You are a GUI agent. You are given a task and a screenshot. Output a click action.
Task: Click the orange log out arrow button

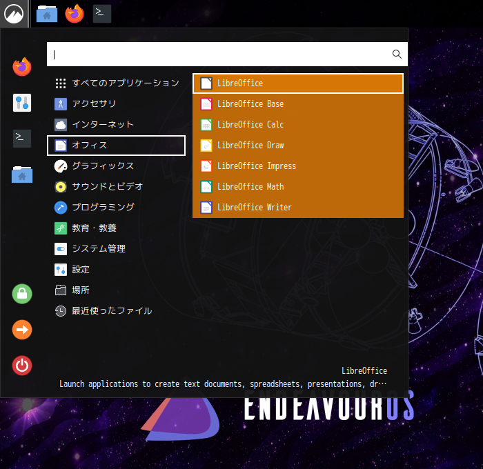point(22,330)
